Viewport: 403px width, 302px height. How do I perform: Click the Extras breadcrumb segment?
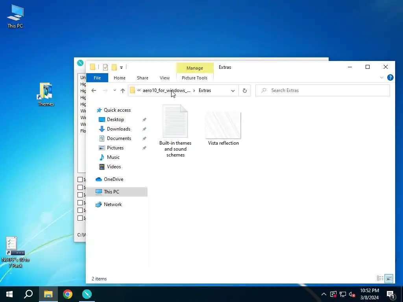point(205,90)
